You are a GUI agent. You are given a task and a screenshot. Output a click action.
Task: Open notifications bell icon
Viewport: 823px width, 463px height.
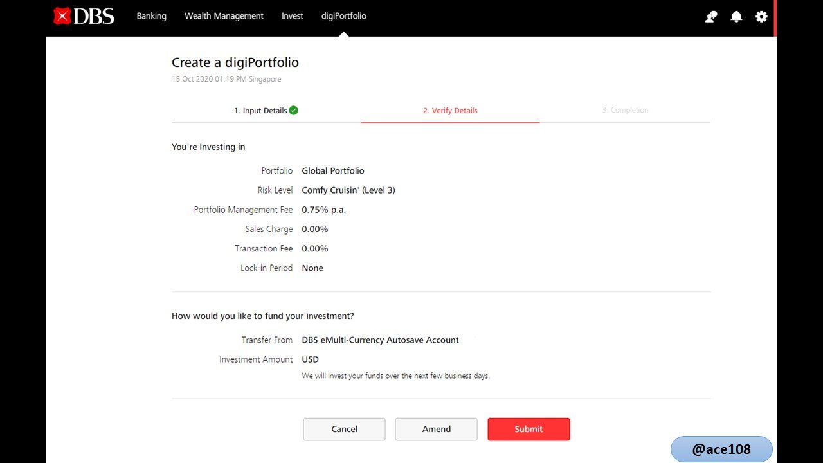click(x=736, y=17)
